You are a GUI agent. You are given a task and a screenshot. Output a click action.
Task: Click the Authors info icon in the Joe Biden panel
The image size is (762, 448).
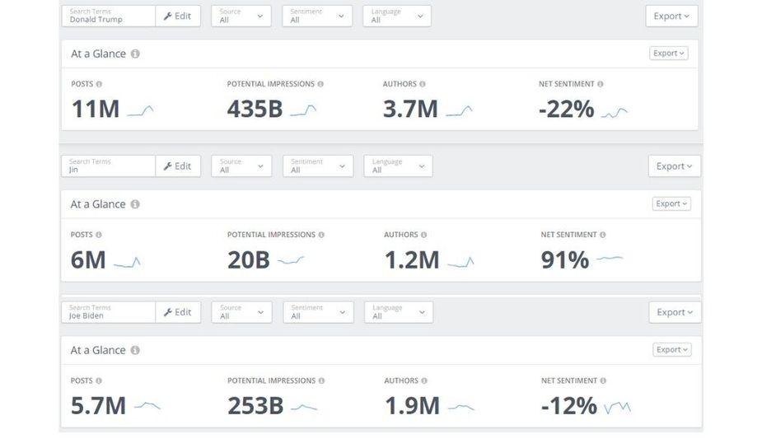tap(424, 380)
